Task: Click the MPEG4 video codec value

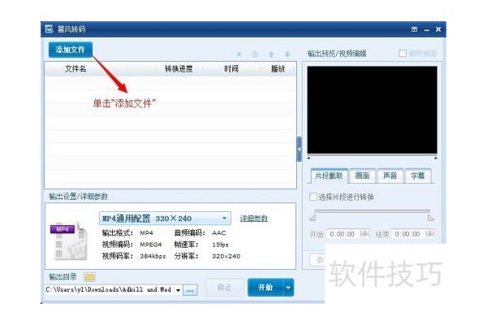Action: [x=151, y=245]
